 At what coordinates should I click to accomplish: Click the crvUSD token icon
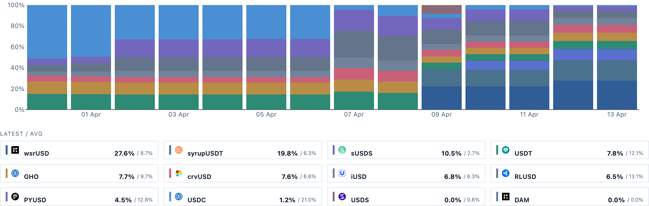pyautogui.click(x=178, y=173)
